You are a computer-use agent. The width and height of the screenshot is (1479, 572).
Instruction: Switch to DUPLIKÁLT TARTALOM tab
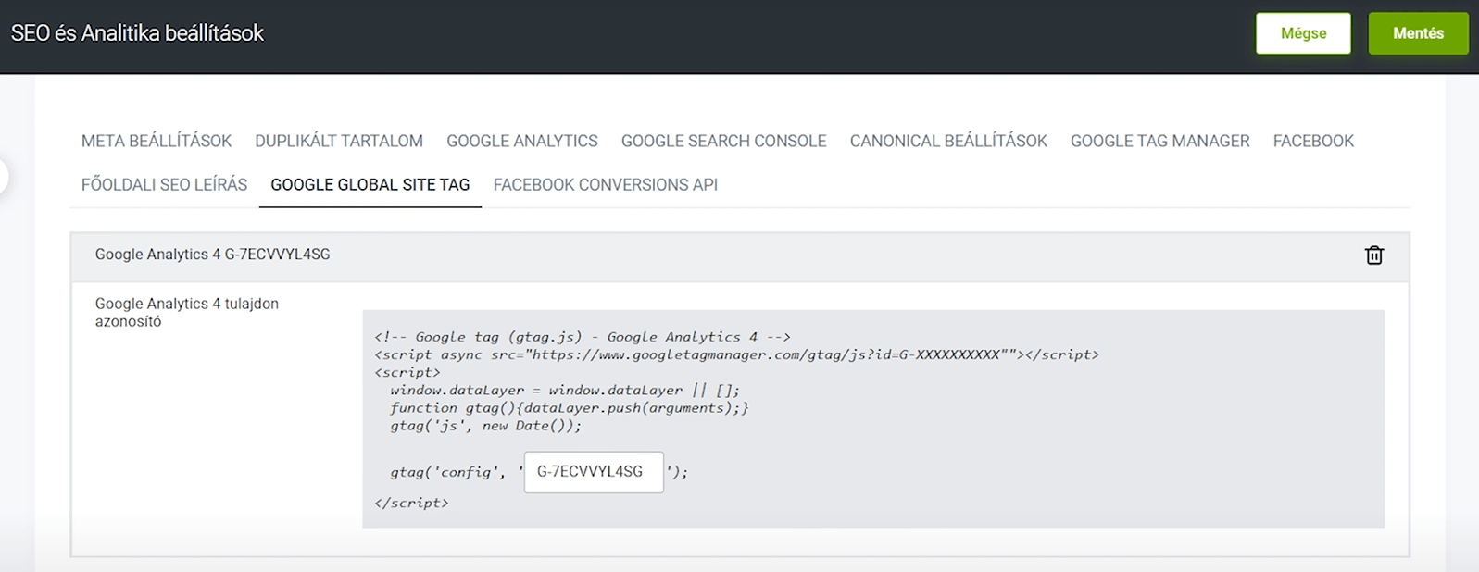coord(339,141)
